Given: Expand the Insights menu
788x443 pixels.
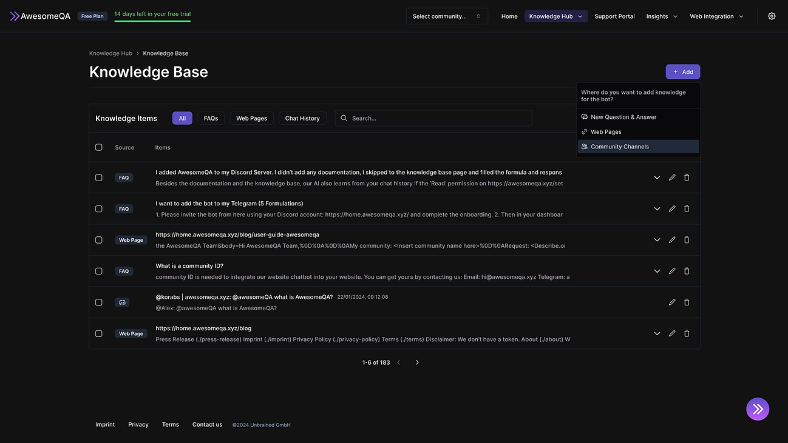Looking at the screenshot, I should coord(662,16).
